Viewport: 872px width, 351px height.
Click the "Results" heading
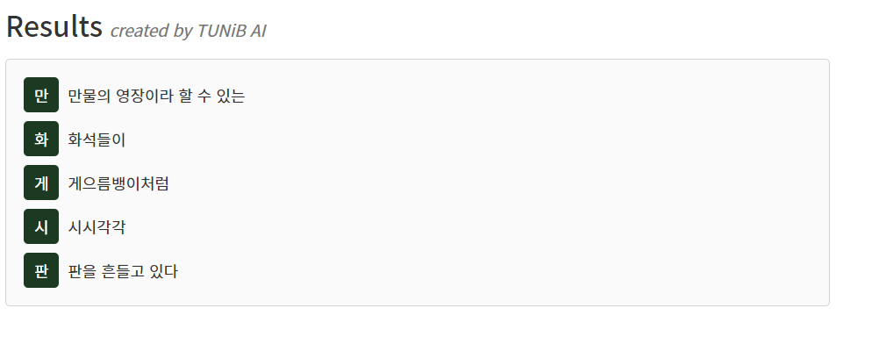pyautogui.click(x=54, y=27)
